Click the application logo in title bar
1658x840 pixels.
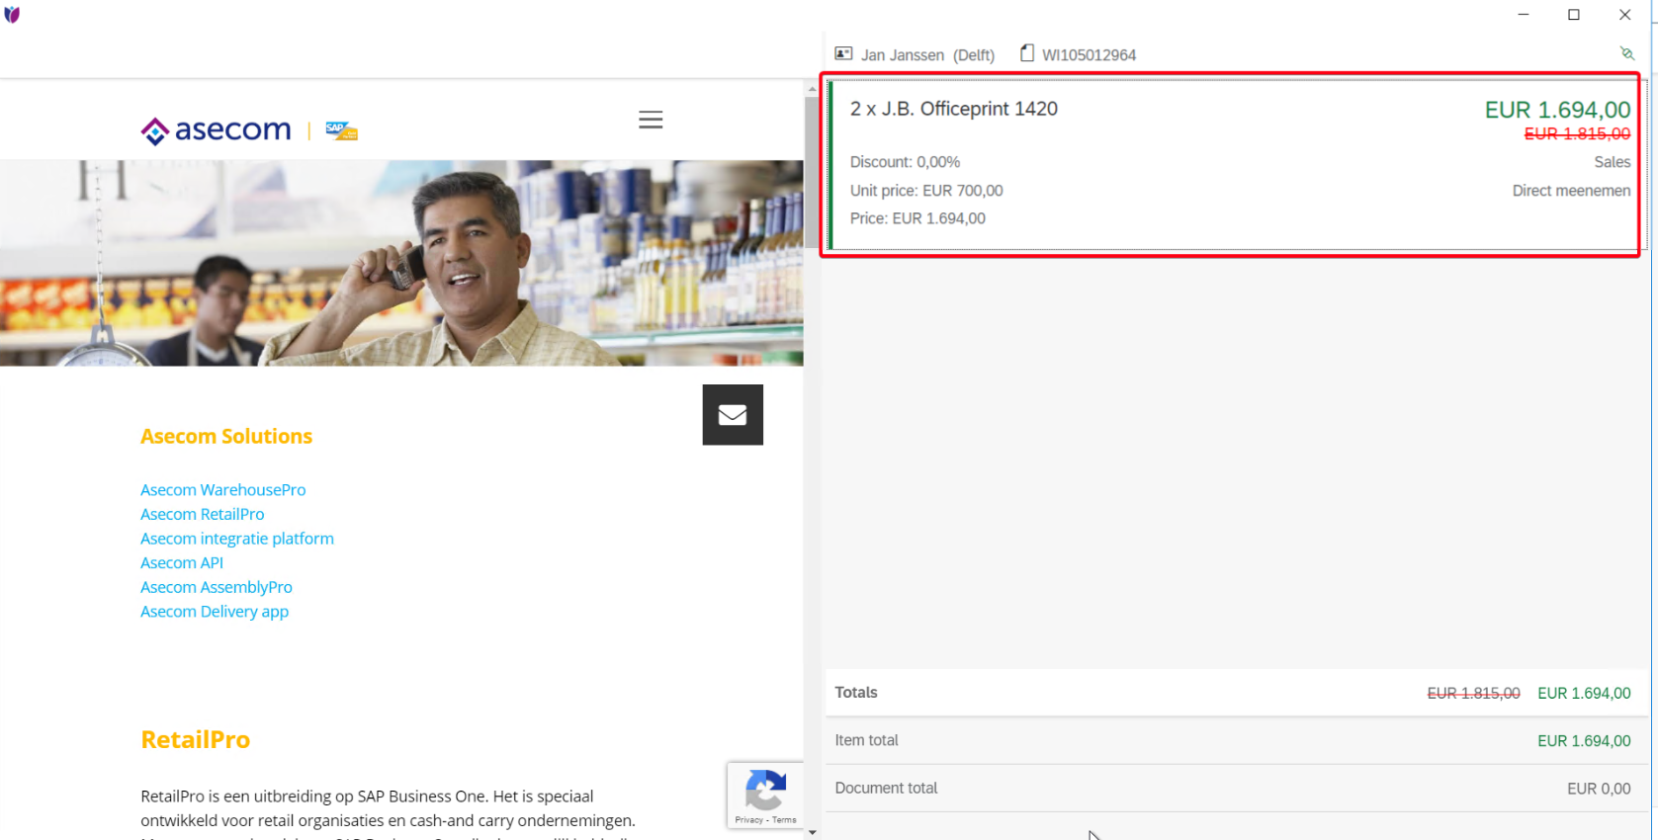point(12,15)
